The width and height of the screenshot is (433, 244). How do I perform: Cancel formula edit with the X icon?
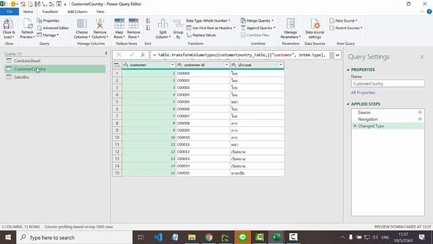point(119,55)
